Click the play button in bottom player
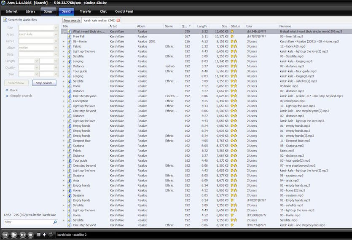This screenshot has height=240, width=352. coord(13,235)
